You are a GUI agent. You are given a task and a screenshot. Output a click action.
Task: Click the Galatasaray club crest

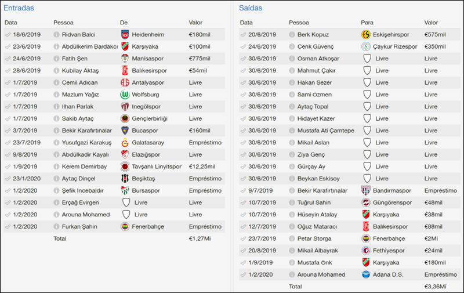click(x=125, y=143)
